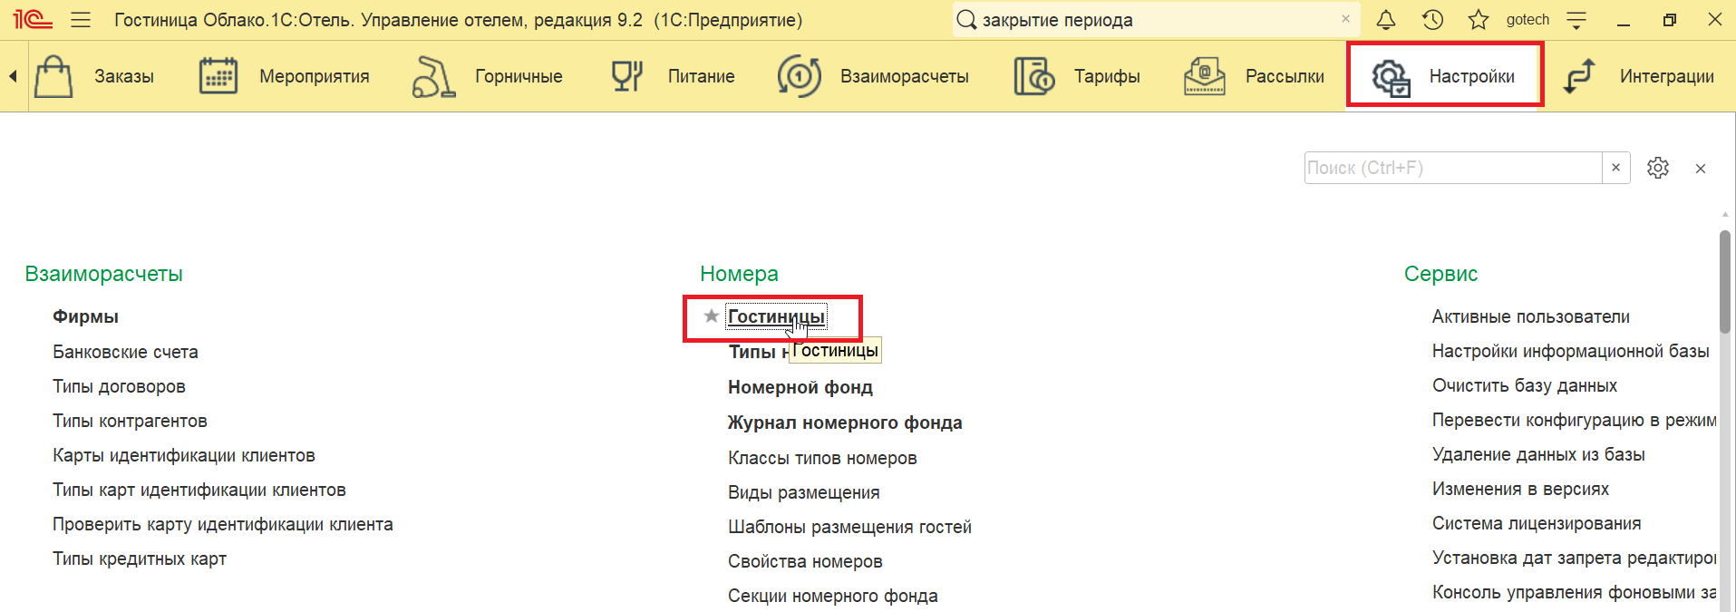Open the Взаиморасчеты section tab
This screenshot has width=1736, height=612.
(x=905, y=76)
